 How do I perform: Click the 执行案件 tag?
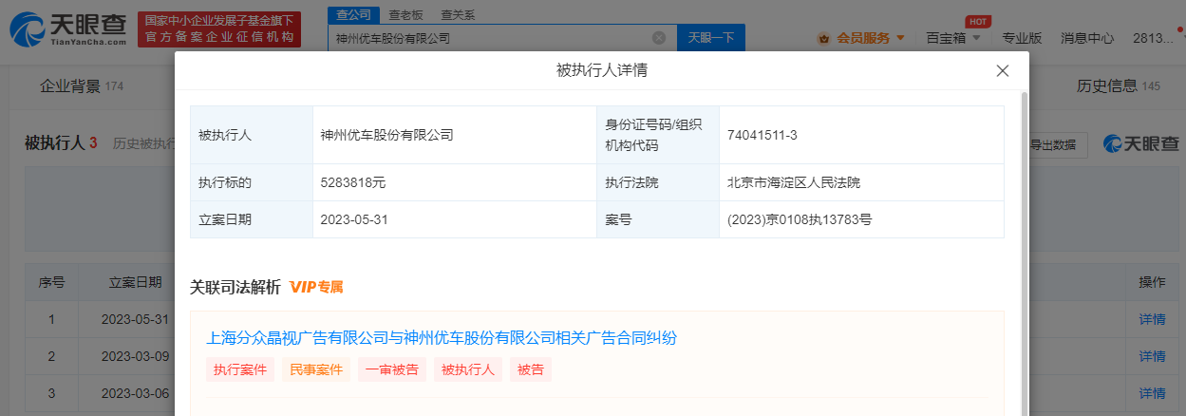(x=240, y=370)
